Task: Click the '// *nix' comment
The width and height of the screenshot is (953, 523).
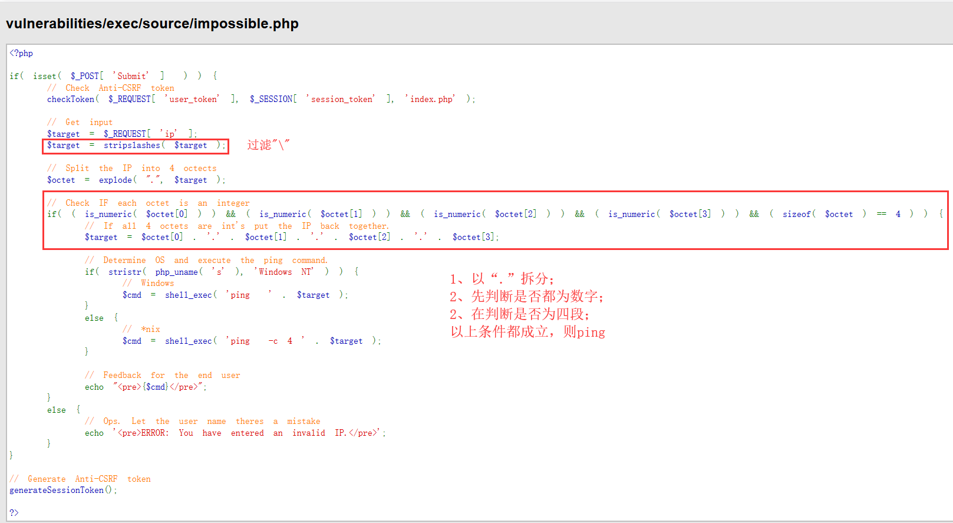Action: [x=141, y=329]
